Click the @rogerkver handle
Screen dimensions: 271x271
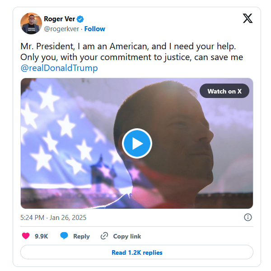pyautogui.click(x=61, y=29)
